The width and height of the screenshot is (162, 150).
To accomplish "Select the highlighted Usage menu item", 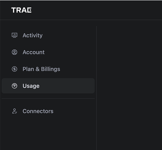I will pyautogui.click(x=48, y=86).
